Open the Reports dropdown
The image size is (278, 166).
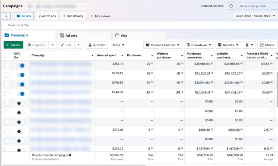click(x=228, y=45)
